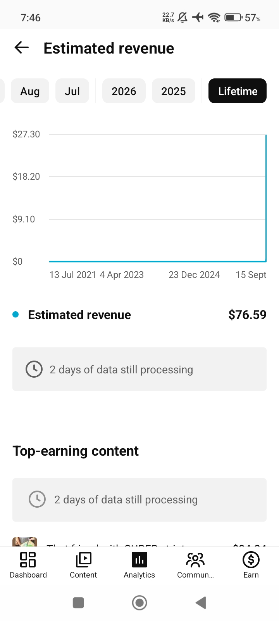The image size is (279, 621).
Task: Open the Content icon in bottom navigation
Action: pyautogui.click(x=83, y=560)
